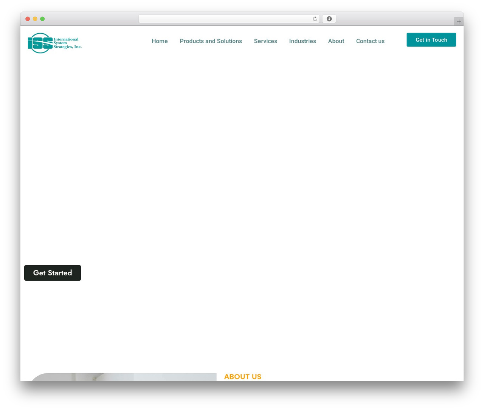Visit the About page link
This screenshot has width=484, height=410.
click(336, 41)
